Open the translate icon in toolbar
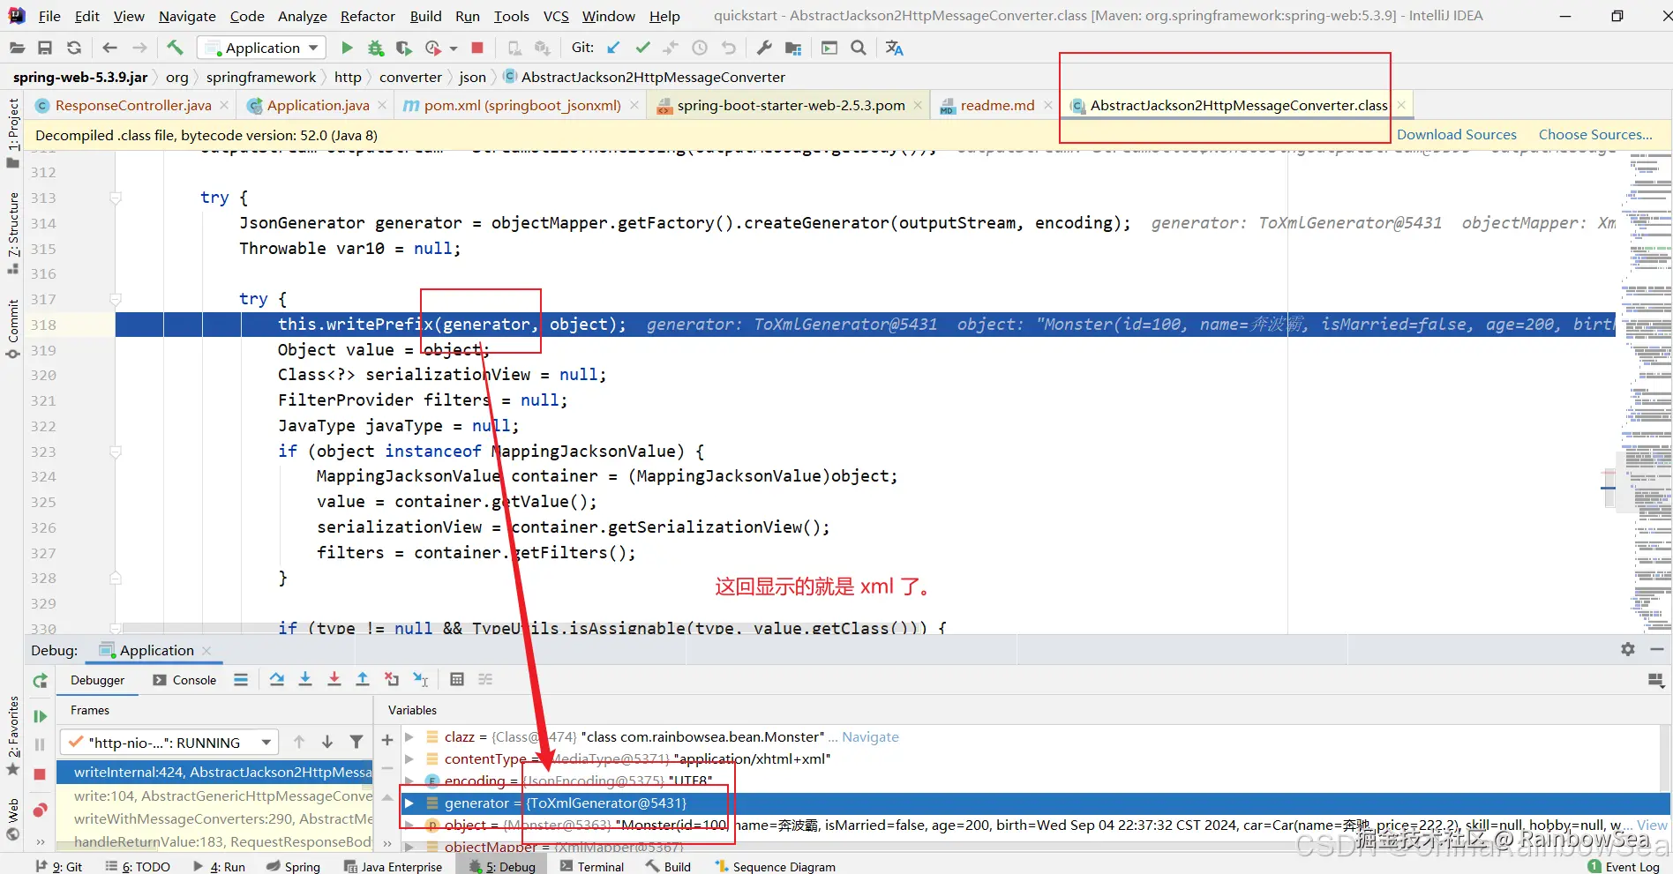 (894, 48)
